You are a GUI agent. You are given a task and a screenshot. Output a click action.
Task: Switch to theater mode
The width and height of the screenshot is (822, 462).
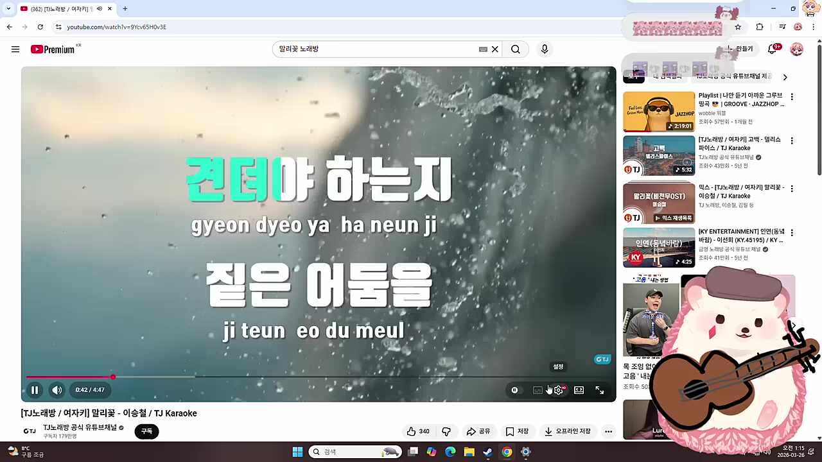click(579, 390)
